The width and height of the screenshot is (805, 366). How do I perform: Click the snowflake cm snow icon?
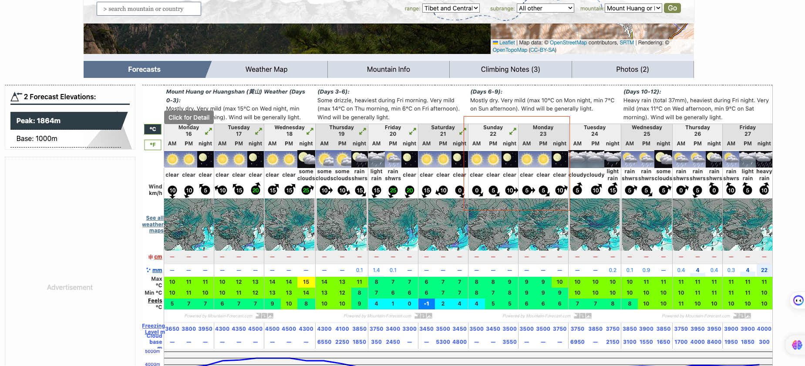click(x=151, y=257)
